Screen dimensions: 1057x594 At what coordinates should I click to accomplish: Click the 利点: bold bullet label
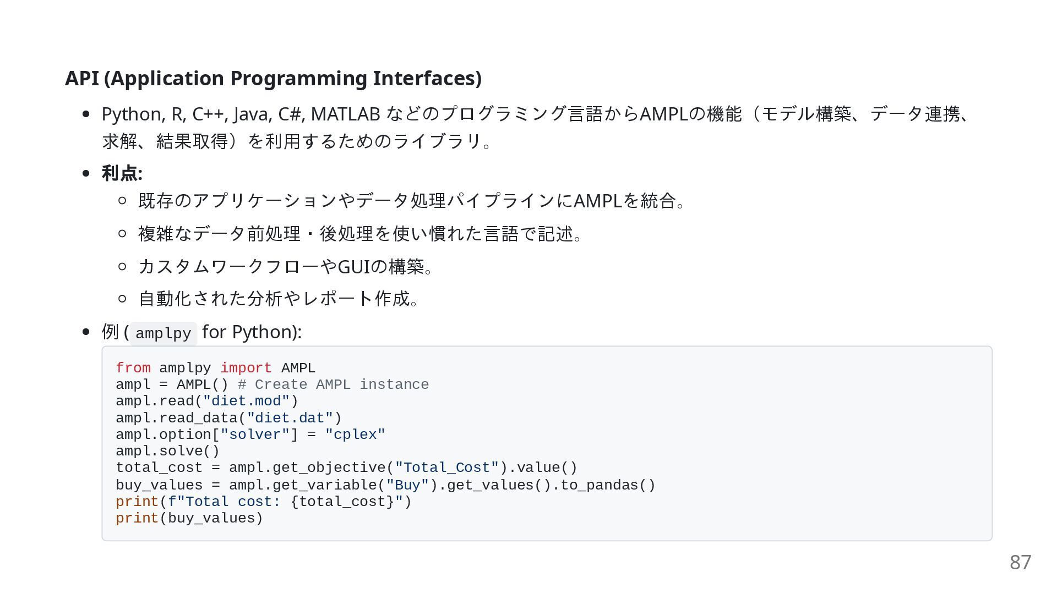point(122,173)
